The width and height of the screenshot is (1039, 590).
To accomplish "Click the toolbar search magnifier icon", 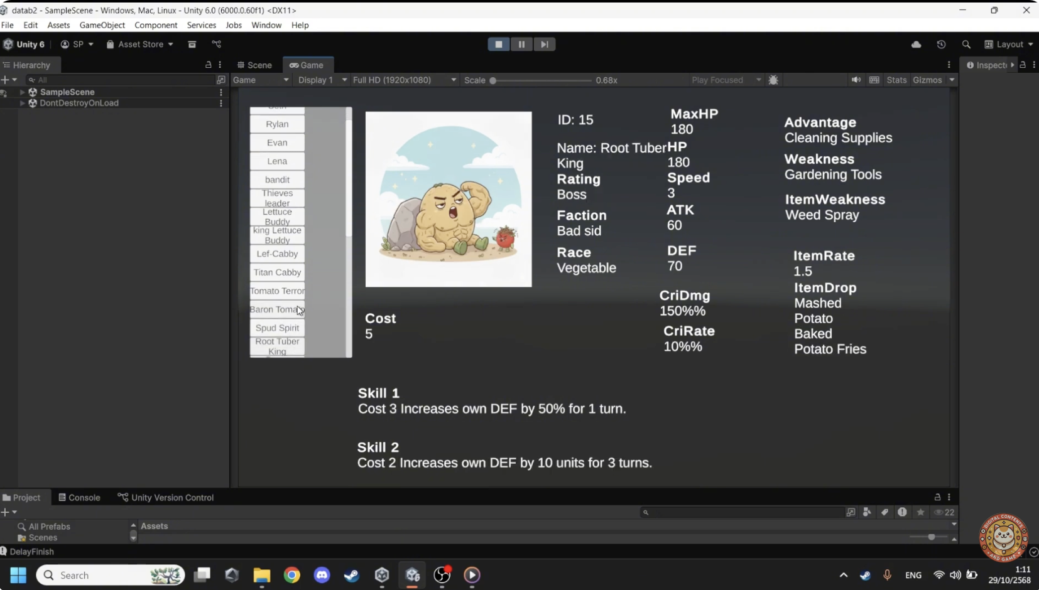I will (966, 45).
